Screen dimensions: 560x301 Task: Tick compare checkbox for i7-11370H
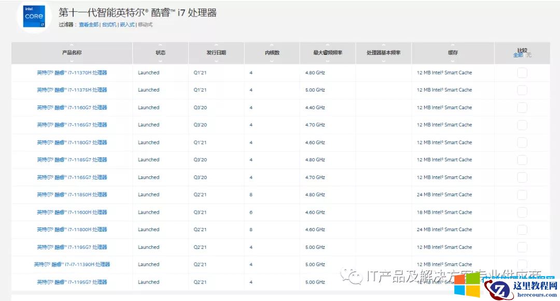pyautogui.click(x=522, y=73)
